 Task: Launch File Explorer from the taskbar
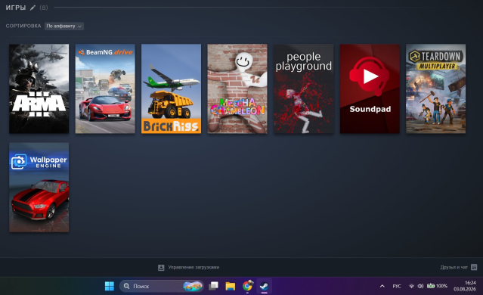pyautogui.click(x=230, y=286)
